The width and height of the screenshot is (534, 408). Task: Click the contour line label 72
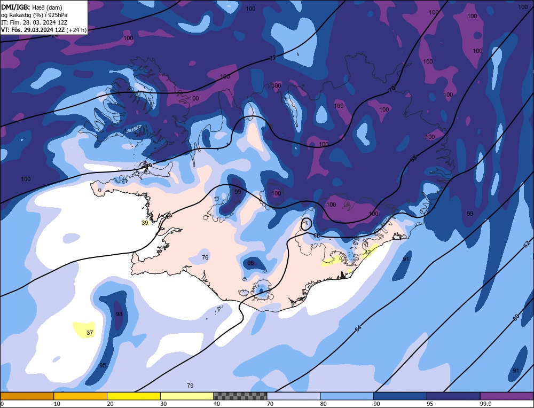click(x=272, y=58)
